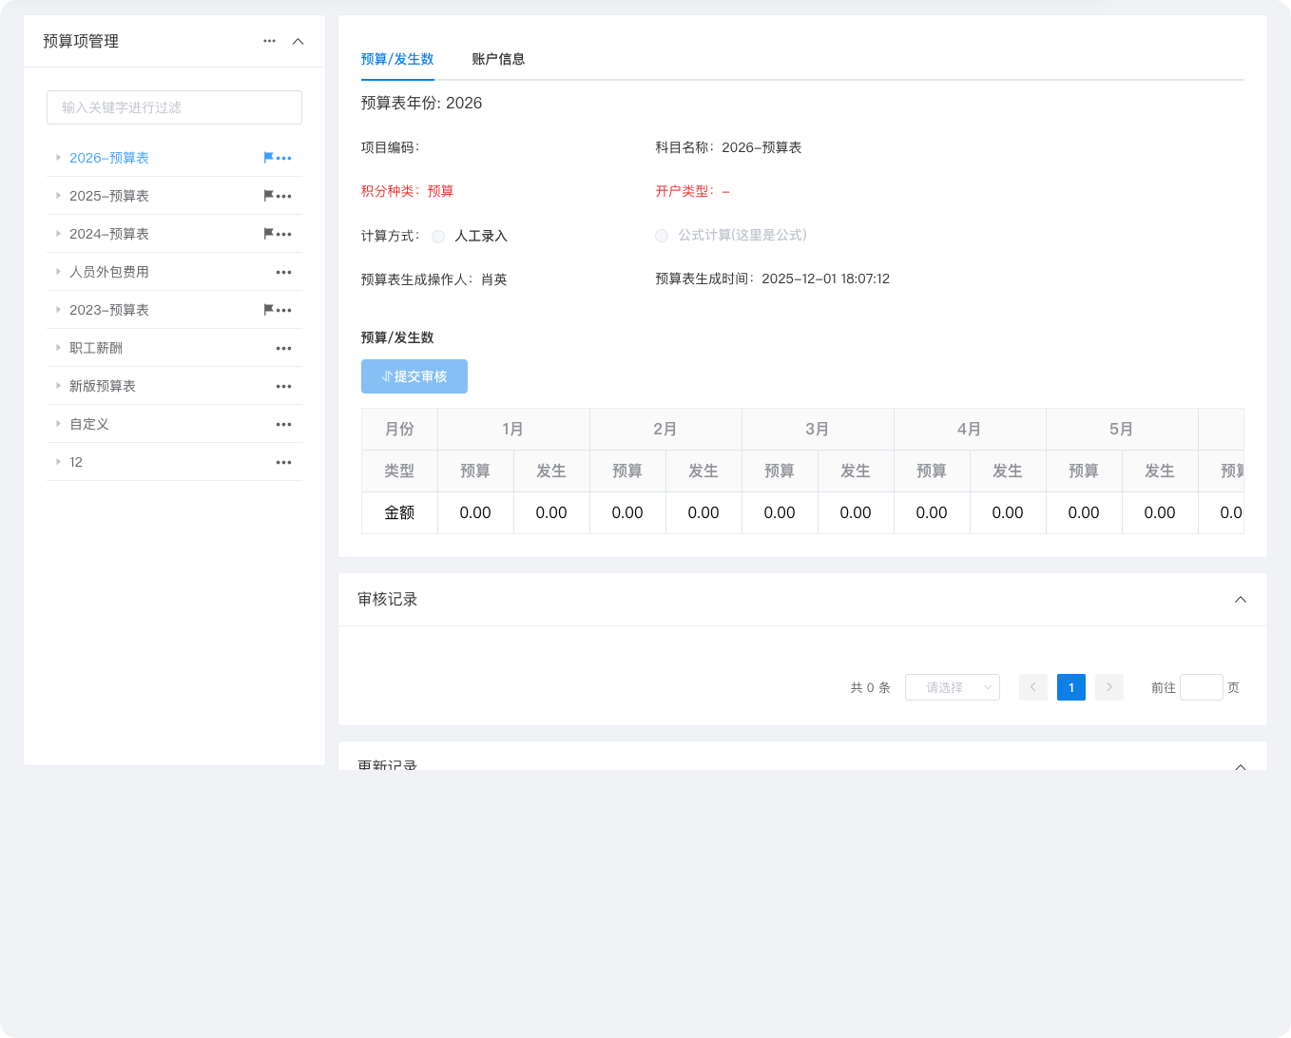
Task: Click the 提交审核 button
Action: pos(414,376)
